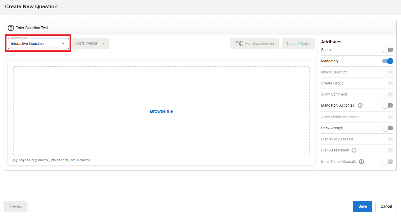Click the Cancel button
This screenshot has height=216, width=401.
pos(386,206)
